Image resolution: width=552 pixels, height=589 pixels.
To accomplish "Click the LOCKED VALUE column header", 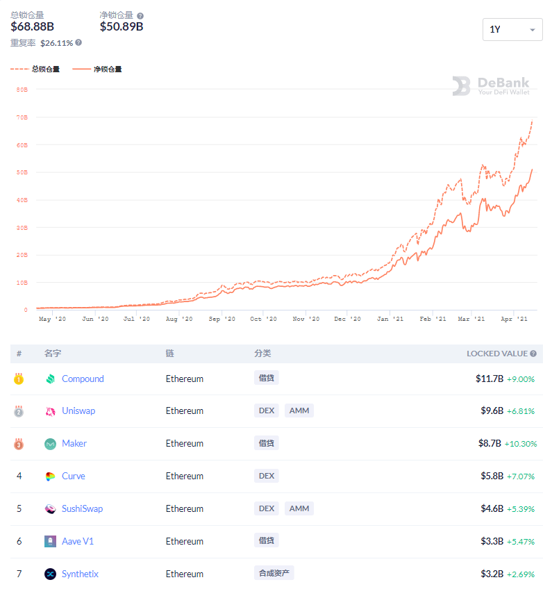I will (x=497, y=354).
